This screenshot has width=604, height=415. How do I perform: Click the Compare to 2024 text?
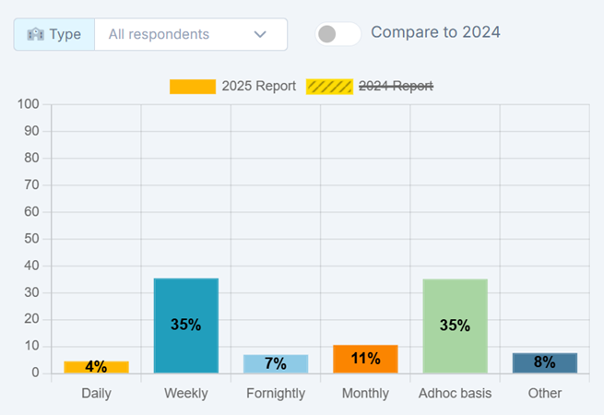tap(435, 32)
